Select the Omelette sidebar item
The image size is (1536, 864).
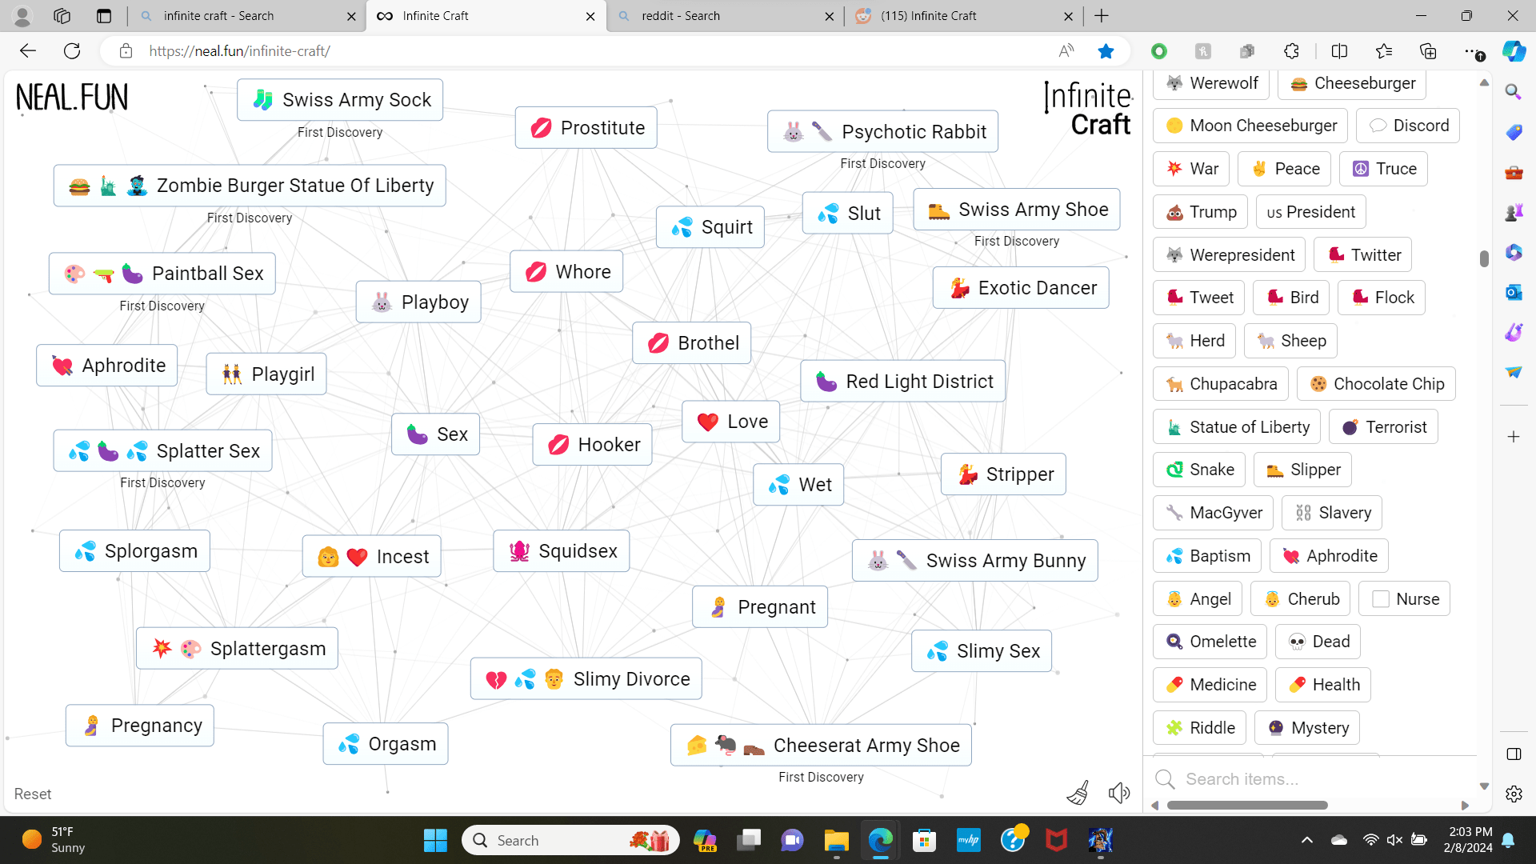[1210, 641]
